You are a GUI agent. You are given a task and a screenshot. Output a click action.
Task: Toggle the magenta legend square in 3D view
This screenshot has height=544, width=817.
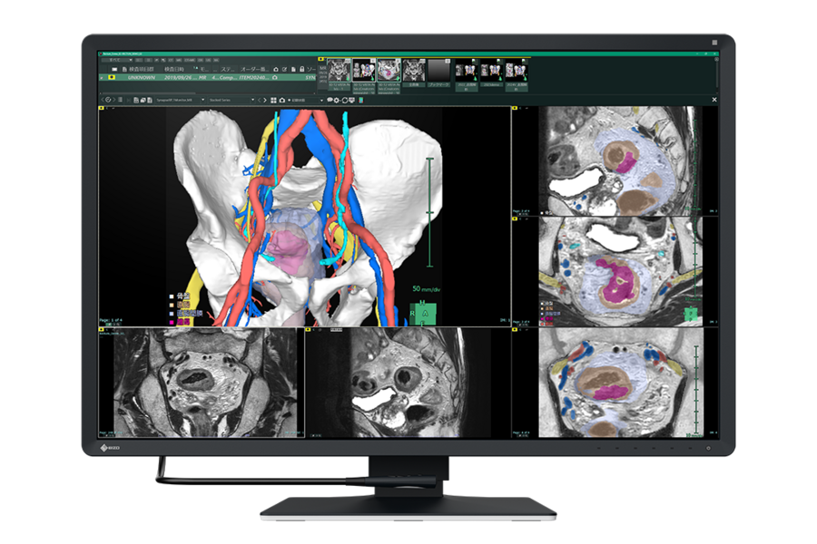point(171,321)
